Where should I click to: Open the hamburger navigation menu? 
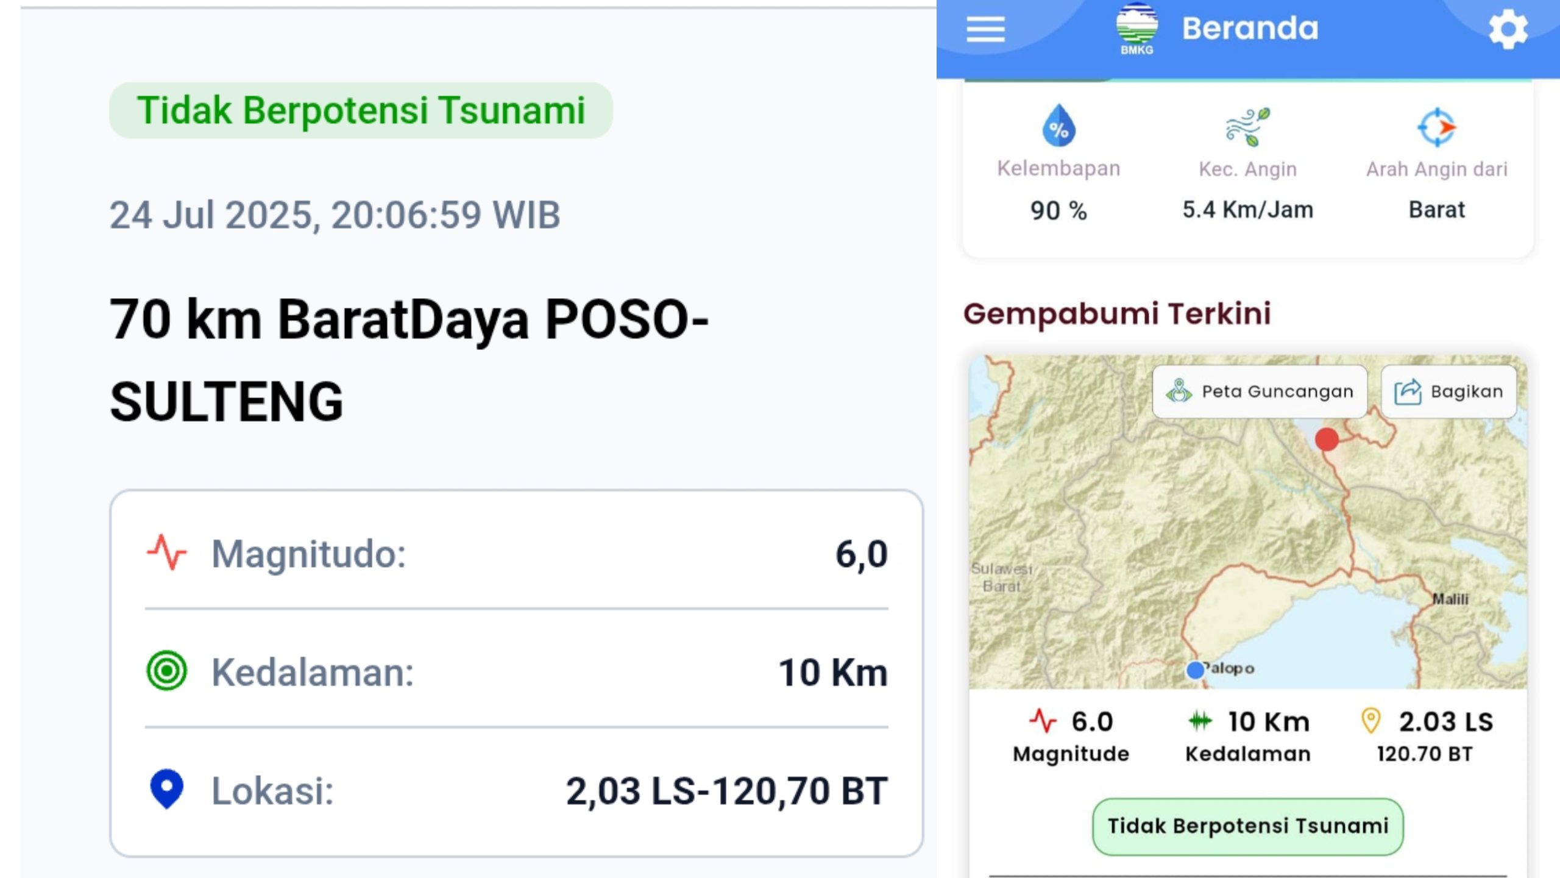985,29
